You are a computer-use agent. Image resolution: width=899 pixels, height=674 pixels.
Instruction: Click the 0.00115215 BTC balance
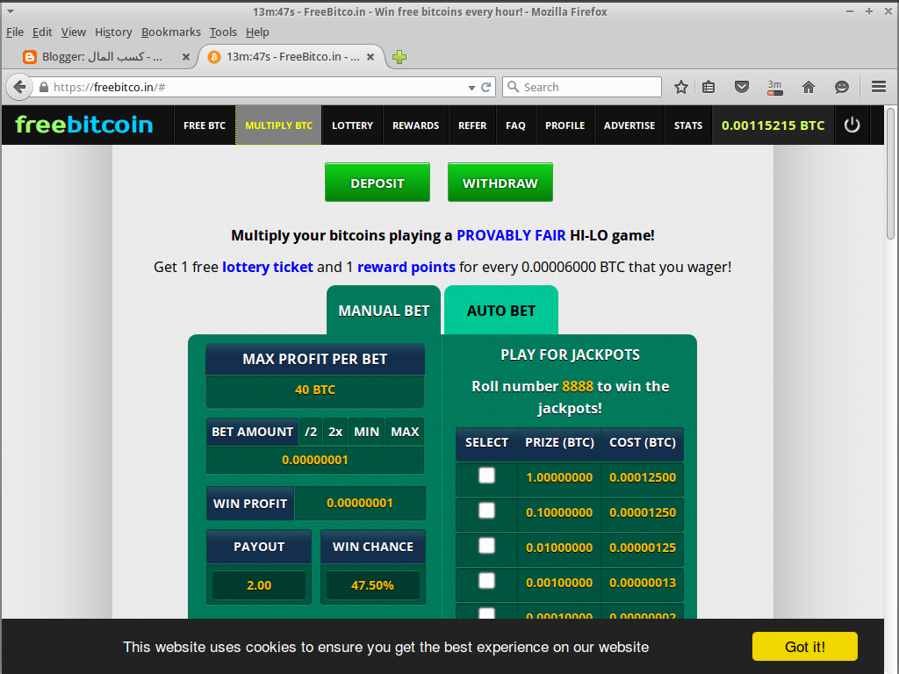tap(773, 125)
